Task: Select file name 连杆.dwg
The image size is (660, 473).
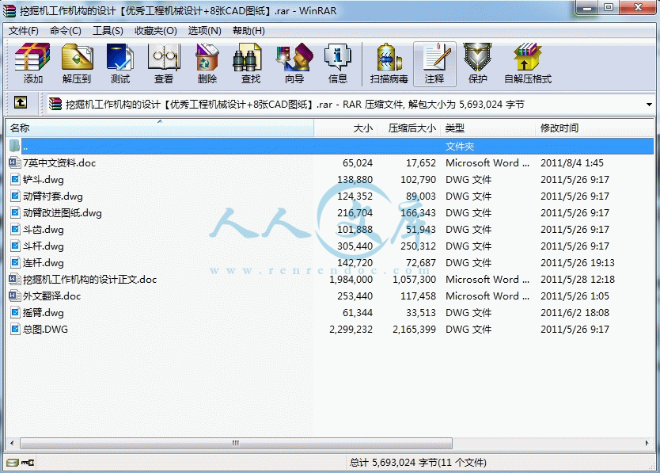Action: [44, 262]
